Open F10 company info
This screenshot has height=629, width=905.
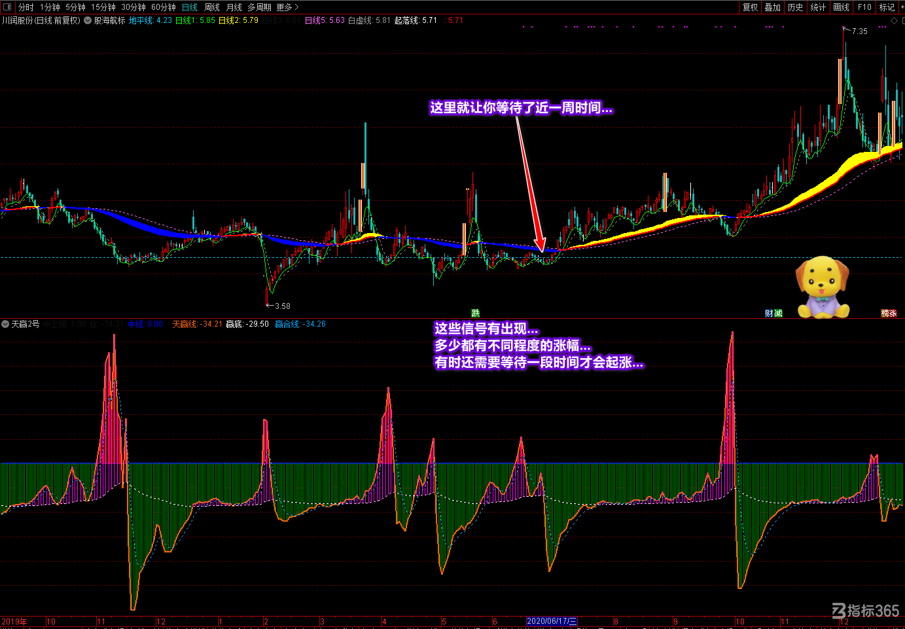pos(864,7)
